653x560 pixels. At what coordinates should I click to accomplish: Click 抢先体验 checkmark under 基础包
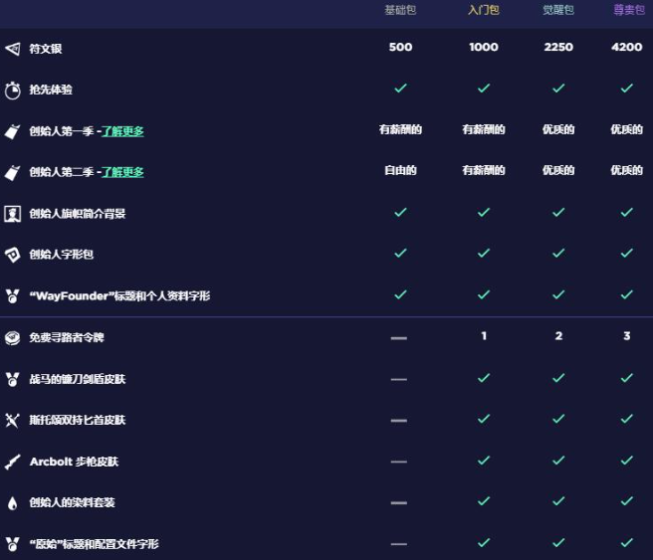pos(399,89)
